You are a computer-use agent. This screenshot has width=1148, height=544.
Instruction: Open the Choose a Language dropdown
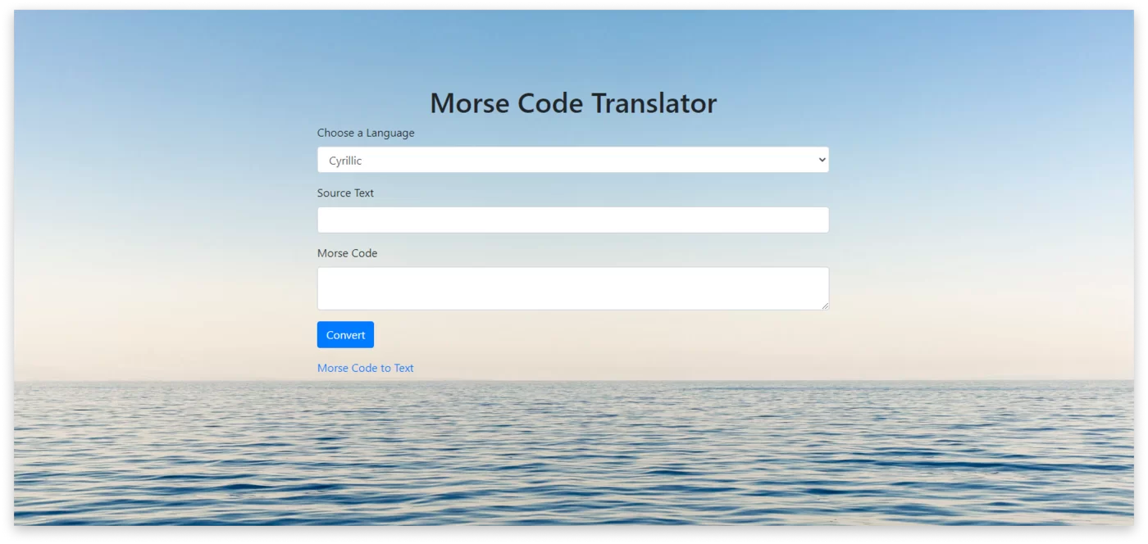(573, 160)
